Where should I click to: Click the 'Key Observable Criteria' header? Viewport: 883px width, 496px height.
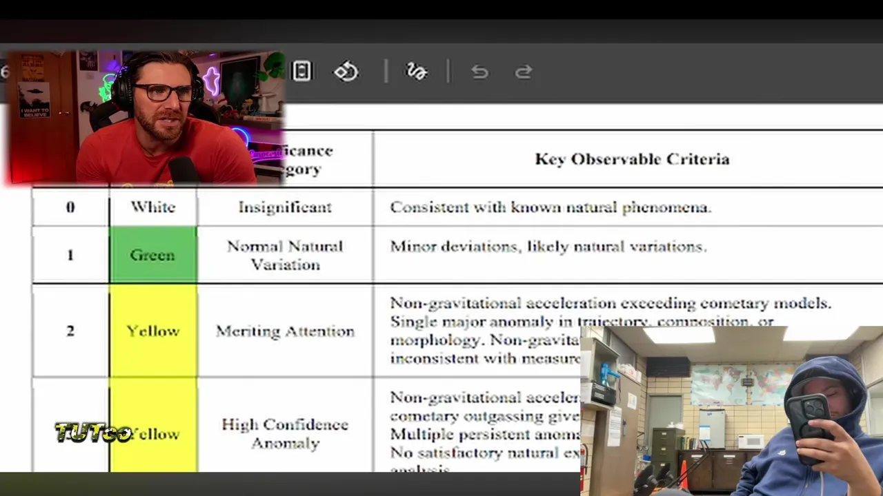point(632,159)
